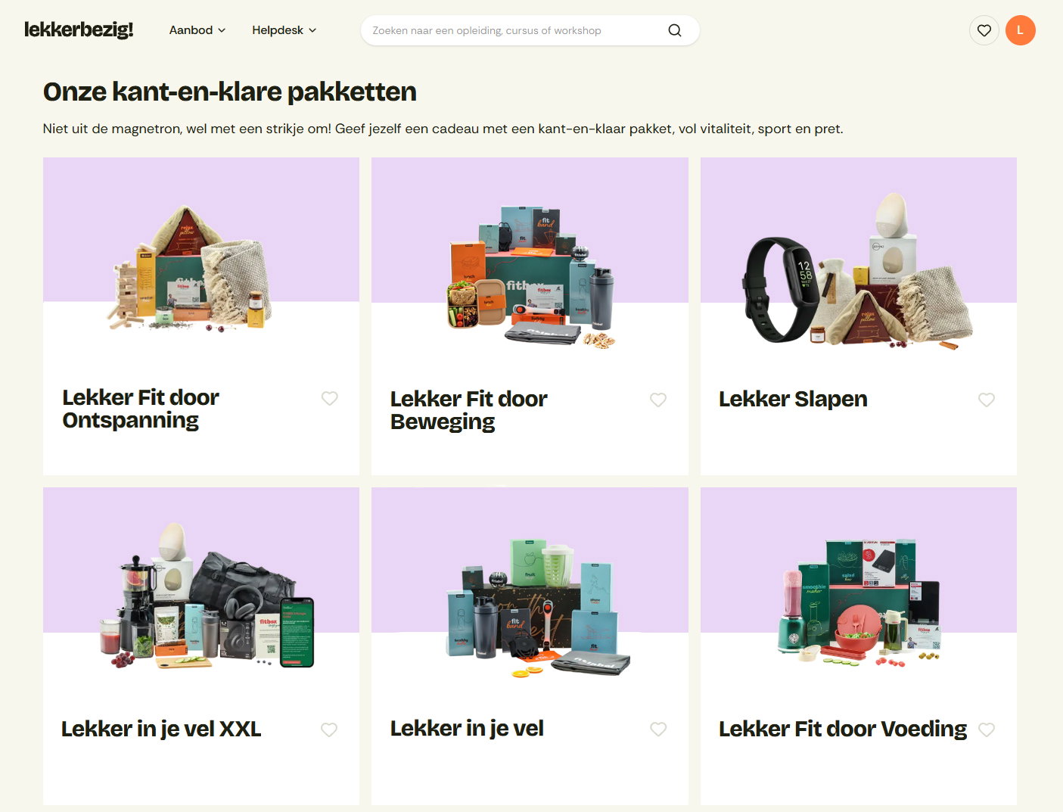Viewport: 1063px width, 812px height.
Task: Expand the Helpdesk dropdown menu
Action: click(284, 30)
